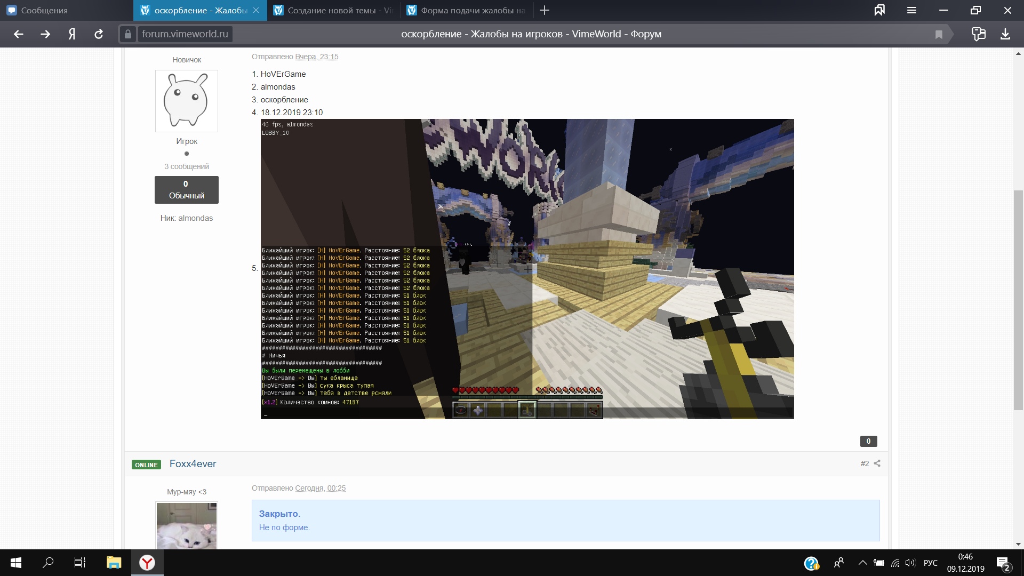
Task: Expand hidden system tray icons
Action: [x=862, y=563]
